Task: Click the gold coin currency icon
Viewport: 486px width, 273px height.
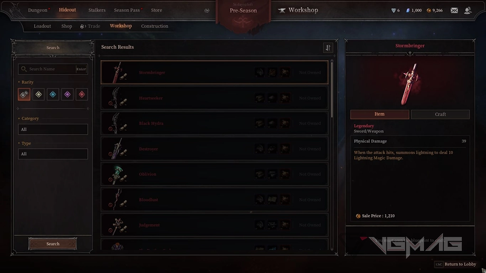Action: 429,10
